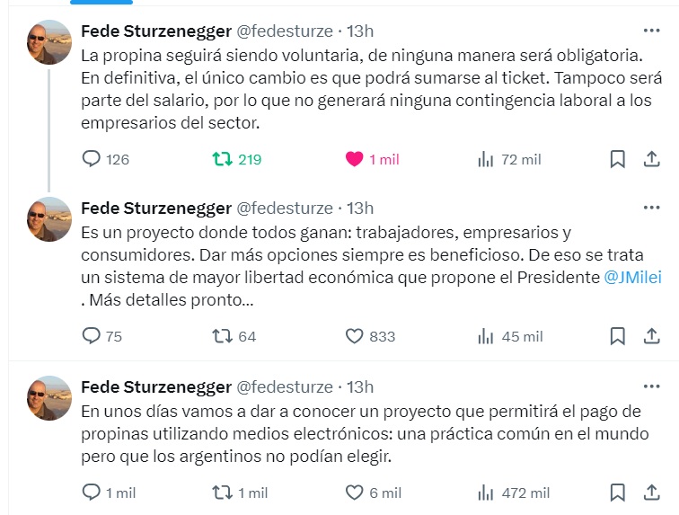Reply to the tweet with 75 replies

(92, 336)
